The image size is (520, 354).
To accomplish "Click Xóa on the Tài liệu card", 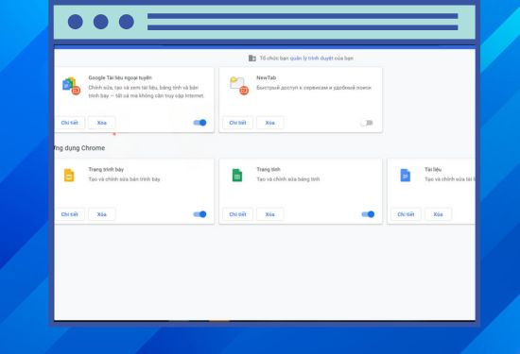I will pos(438,214).
